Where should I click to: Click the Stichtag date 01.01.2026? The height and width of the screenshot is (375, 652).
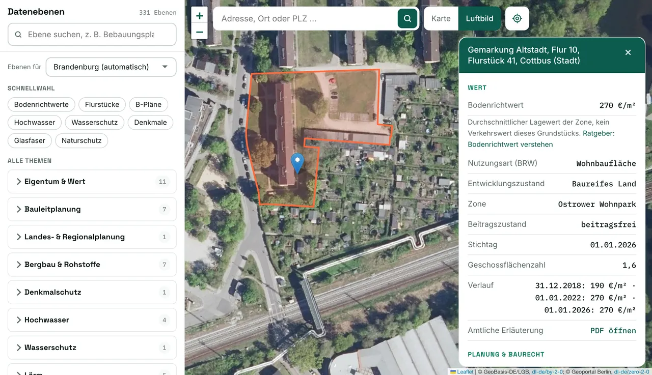pyautogui.click(x=613, y=245)
